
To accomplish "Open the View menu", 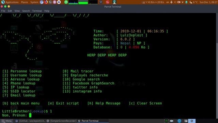I will [x=17, y=11].
